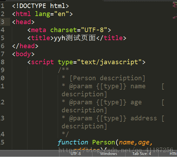Click the charset attribute
177x157 pixels.
point(64,30)
